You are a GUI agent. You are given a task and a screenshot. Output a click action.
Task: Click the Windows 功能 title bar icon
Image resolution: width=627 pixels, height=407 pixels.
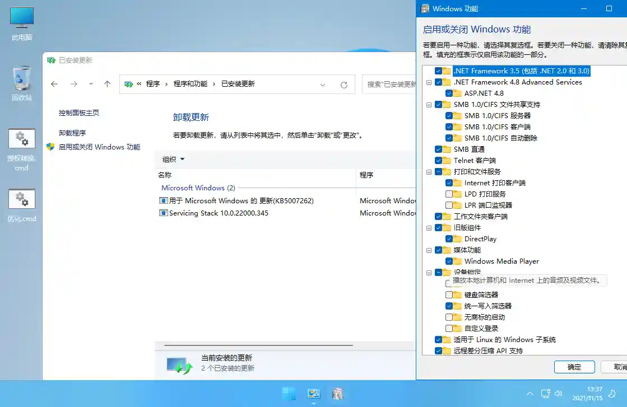point(426,8)
